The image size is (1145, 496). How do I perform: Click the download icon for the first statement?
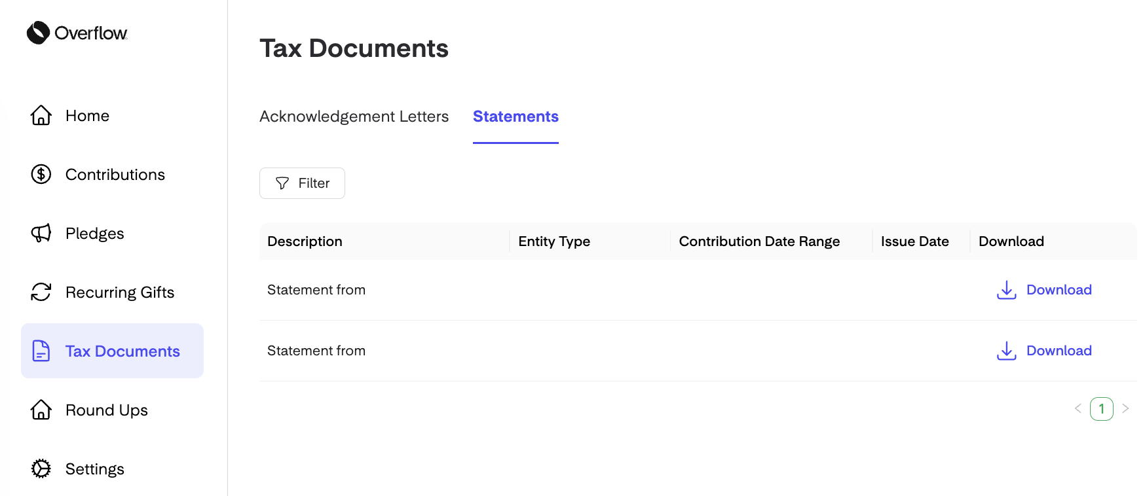[x=1006, y=290]
